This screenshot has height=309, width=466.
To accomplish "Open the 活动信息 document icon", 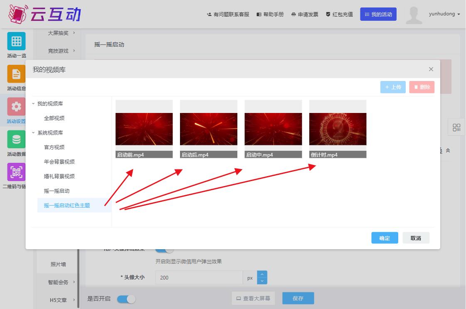I will coord(16,74).
